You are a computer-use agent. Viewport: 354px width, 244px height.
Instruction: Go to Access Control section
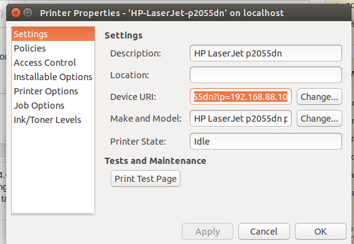53,63
